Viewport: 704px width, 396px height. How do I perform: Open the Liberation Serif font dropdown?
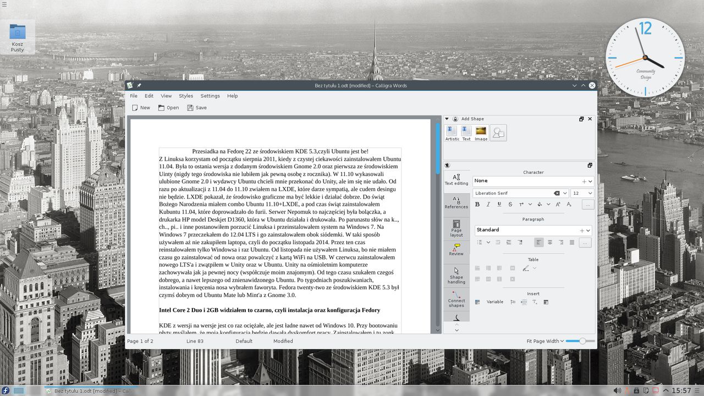click(565, 193)
